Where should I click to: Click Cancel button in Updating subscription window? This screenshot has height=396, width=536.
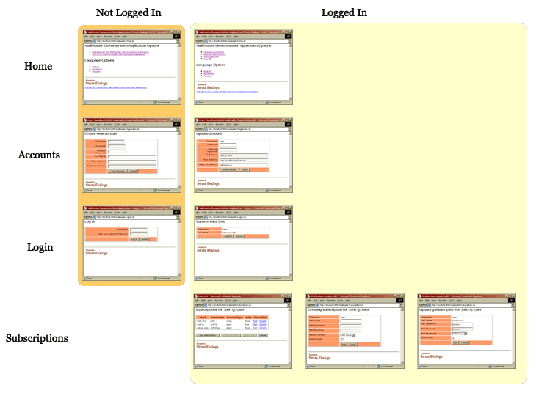(x=464, y=342)
